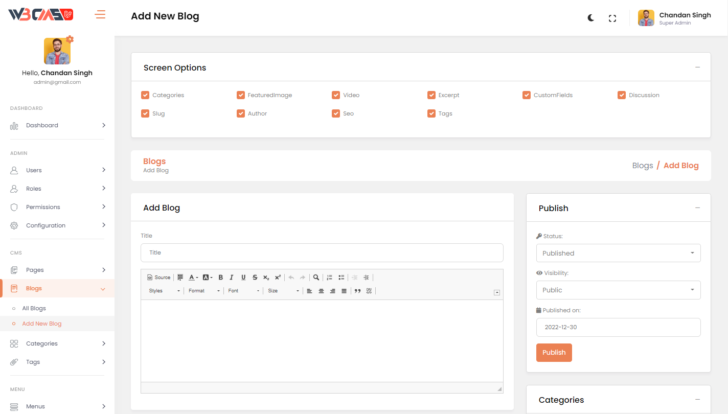Open the Visibility dropdown showing Public

point(618,290)
